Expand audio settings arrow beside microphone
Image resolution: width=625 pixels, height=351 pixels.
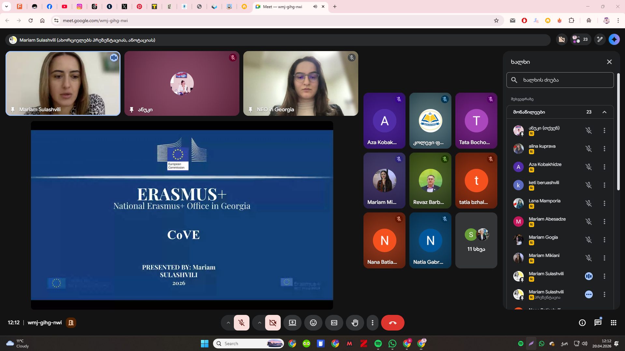(x=228, y=323)
